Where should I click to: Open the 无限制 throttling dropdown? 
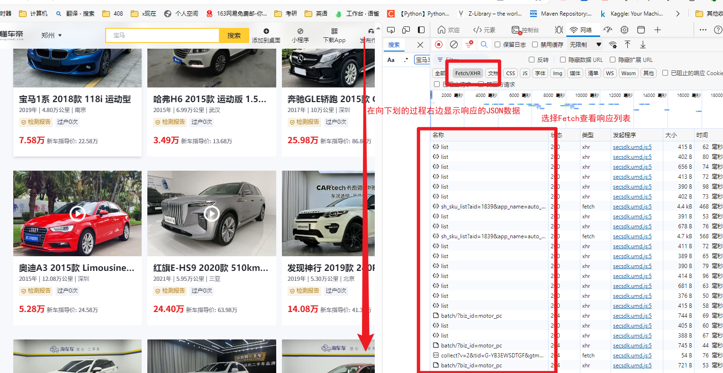tap(586, 44)
